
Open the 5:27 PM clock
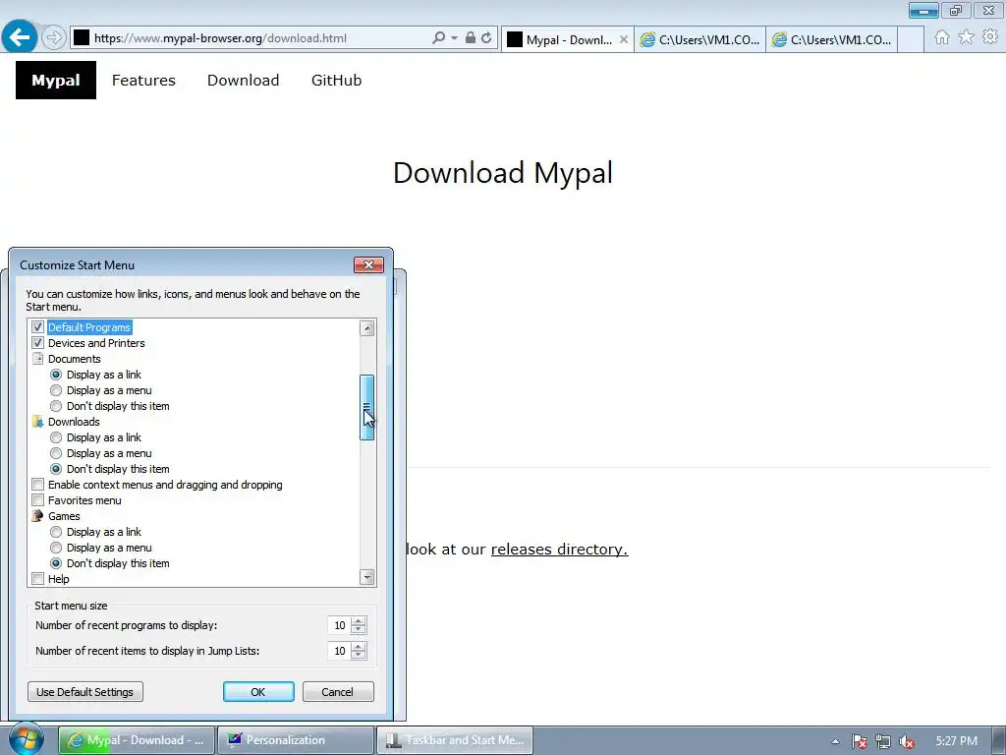[956, 741]
